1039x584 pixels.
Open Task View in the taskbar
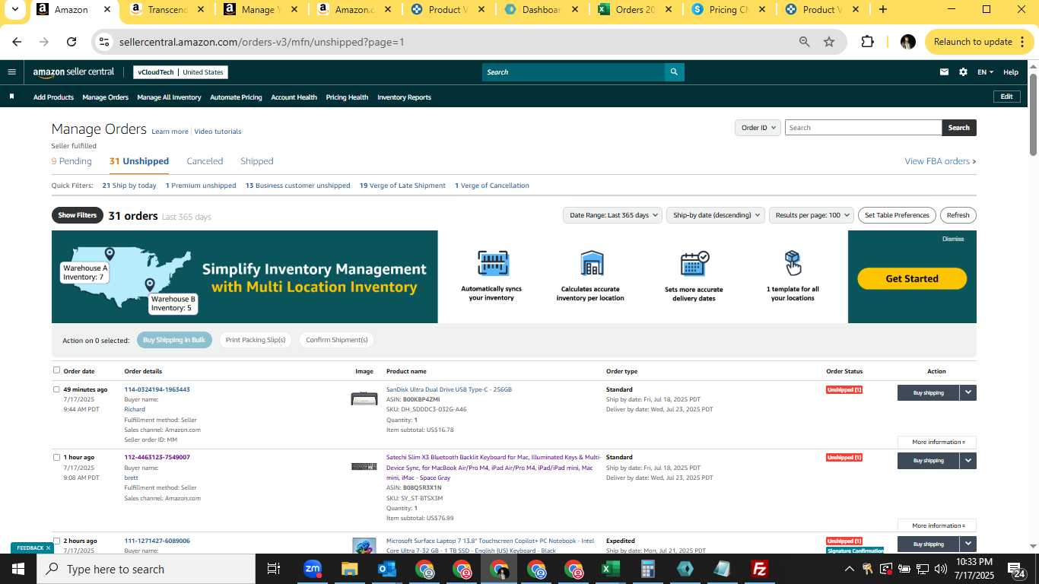274,569
